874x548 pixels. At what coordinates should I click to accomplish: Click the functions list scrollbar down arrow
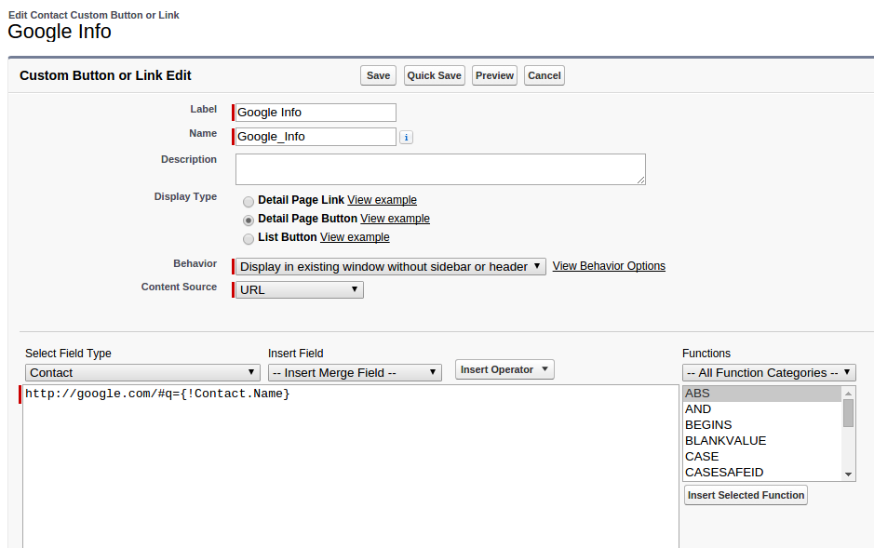[x=849, y=474]
